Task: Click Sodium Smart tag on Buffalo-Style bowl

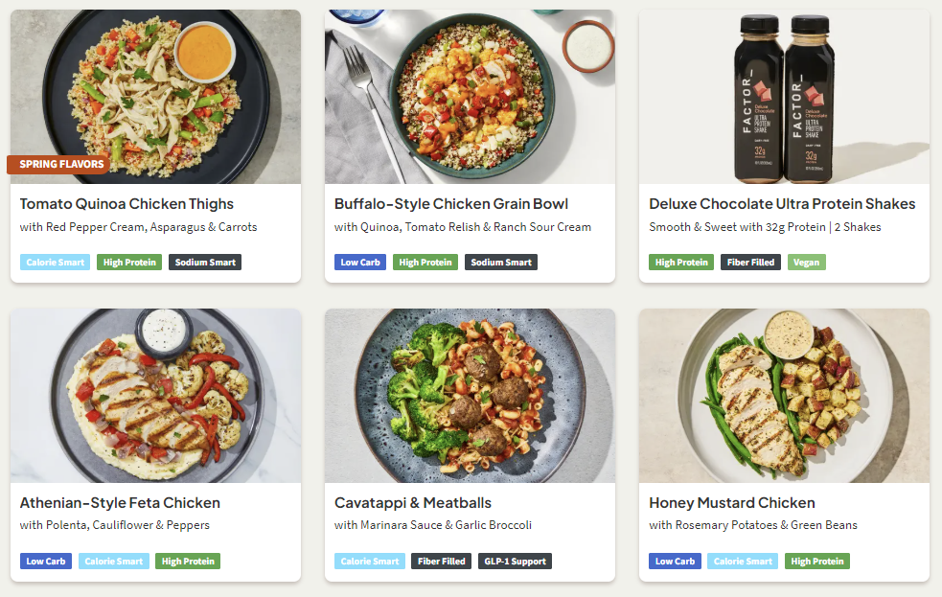Action: (501, 263)
